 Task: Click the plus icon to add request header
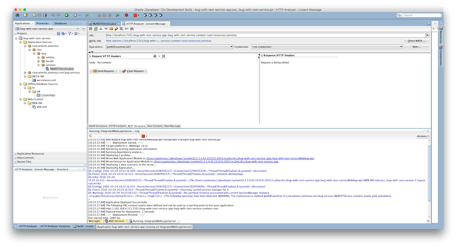[155, 56]
